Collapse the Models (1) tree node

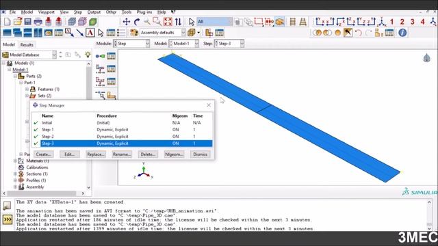pyautogui.click(x=3, y=63)
